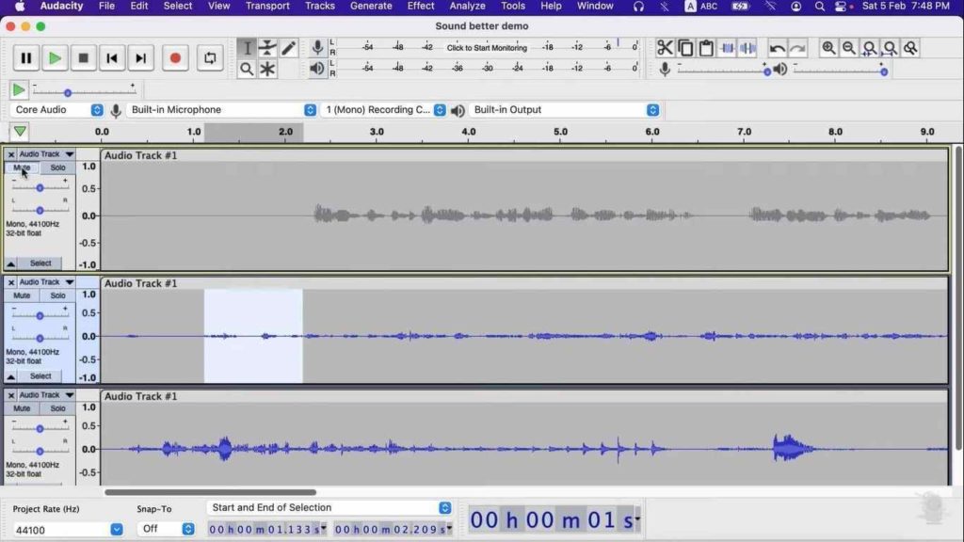Click the playback meter speaker icon
Image resolution: width=964 pixels, height=542 pixels.
pos(317,68)
